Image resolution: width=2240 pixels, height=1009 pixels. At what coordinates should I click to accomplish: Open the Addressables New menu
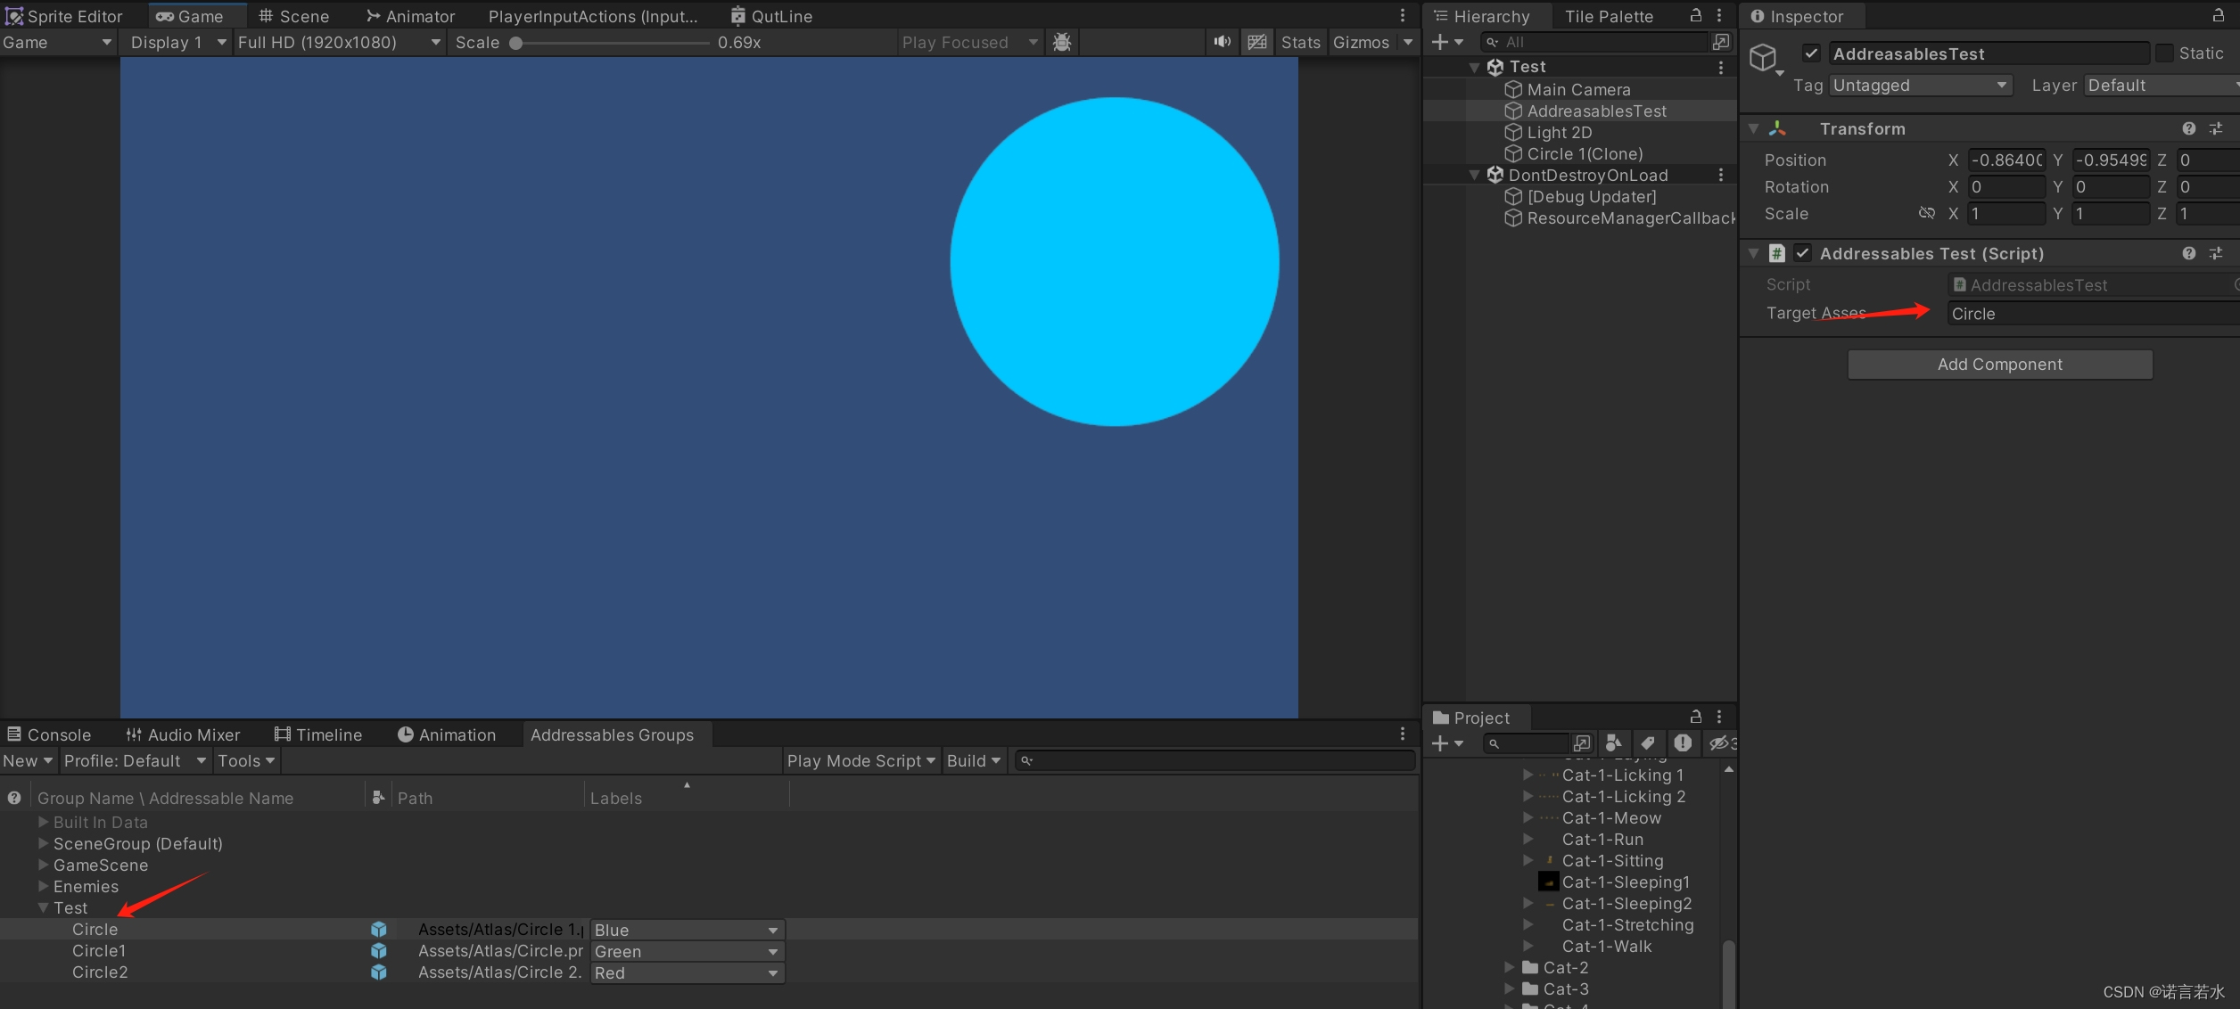28,760
